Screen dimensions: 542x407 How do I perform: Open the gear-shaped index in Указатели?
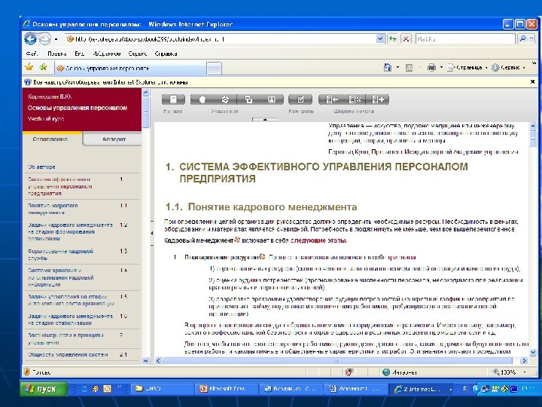pyautogui.click(x=225, y=99)
